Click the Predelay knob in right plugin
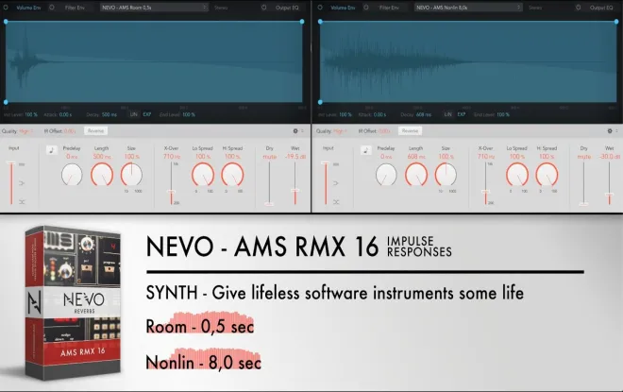This screenshot has width=623, height=392. [386, 175]
